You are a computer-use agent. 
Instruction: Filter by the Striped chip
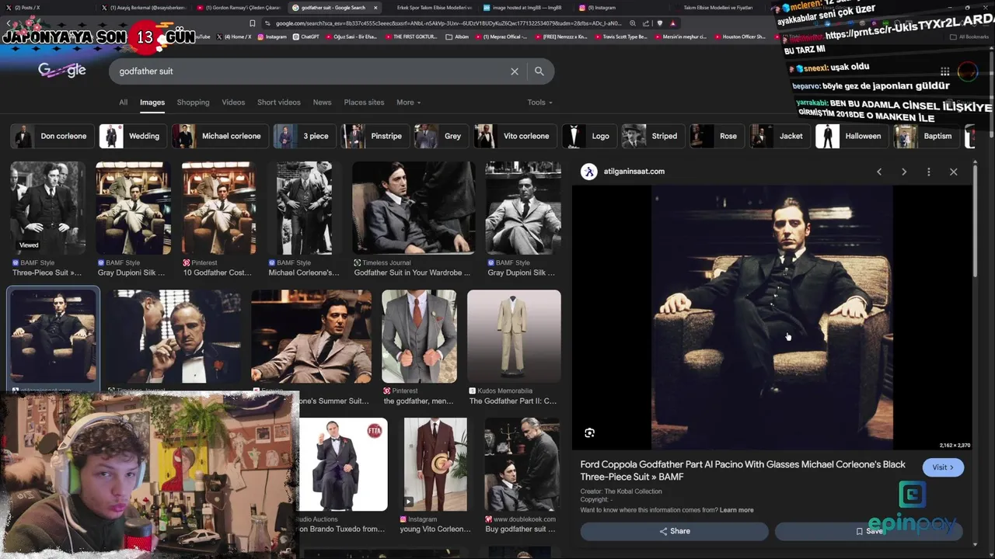point(652,136)
